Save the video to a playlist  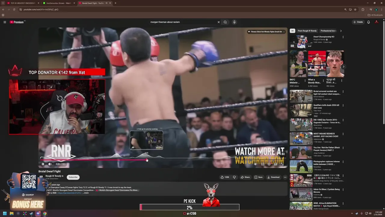coord(258,177)
